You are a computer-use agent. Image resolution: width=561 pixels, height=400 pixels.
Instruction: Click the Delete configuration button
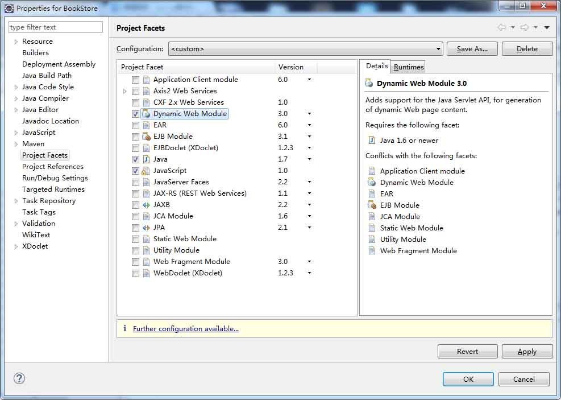tap(527, 49)
